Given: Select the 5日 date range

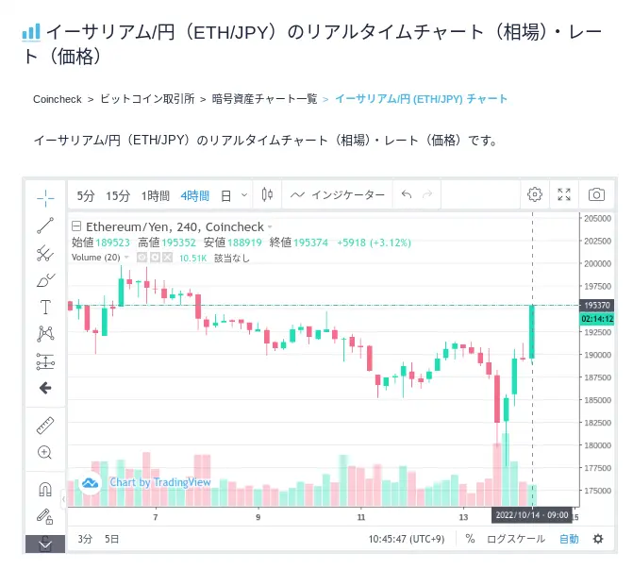Looking at the screenshot, I should [x=112, y=539].
